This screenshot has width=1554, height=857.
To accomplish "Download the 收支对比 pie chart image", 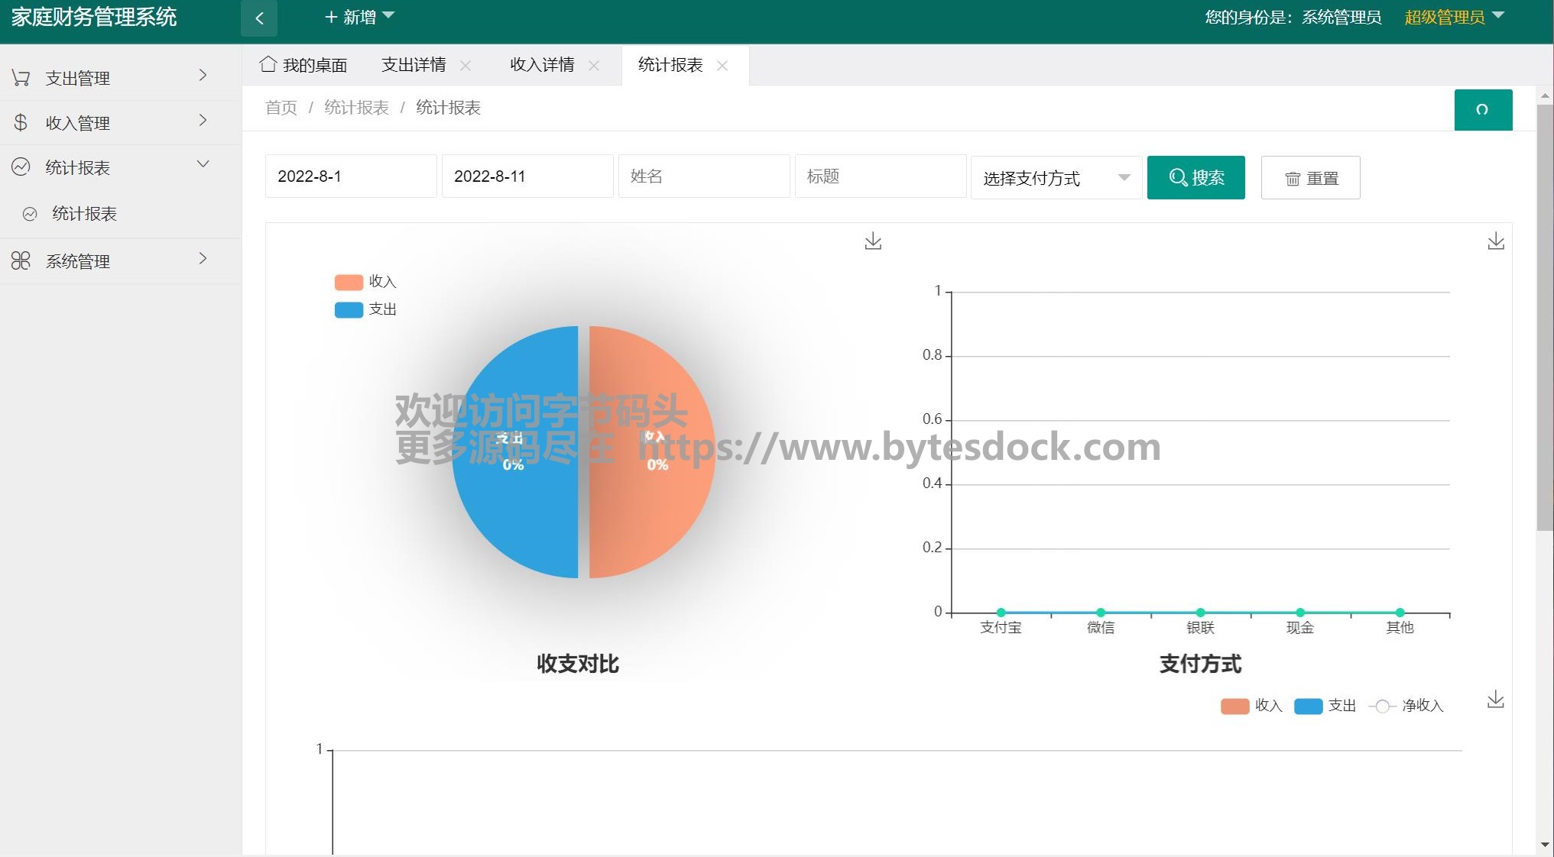I will tap(873, 241).
